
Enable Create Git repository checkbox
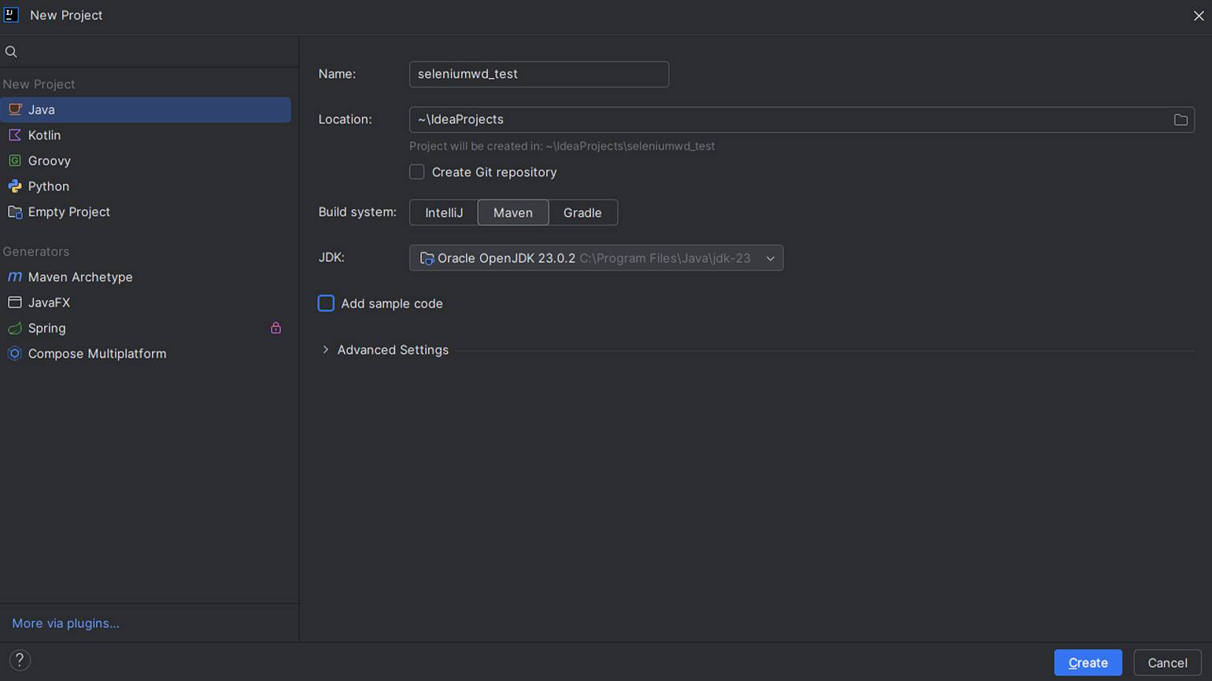[x=417, y=172]
